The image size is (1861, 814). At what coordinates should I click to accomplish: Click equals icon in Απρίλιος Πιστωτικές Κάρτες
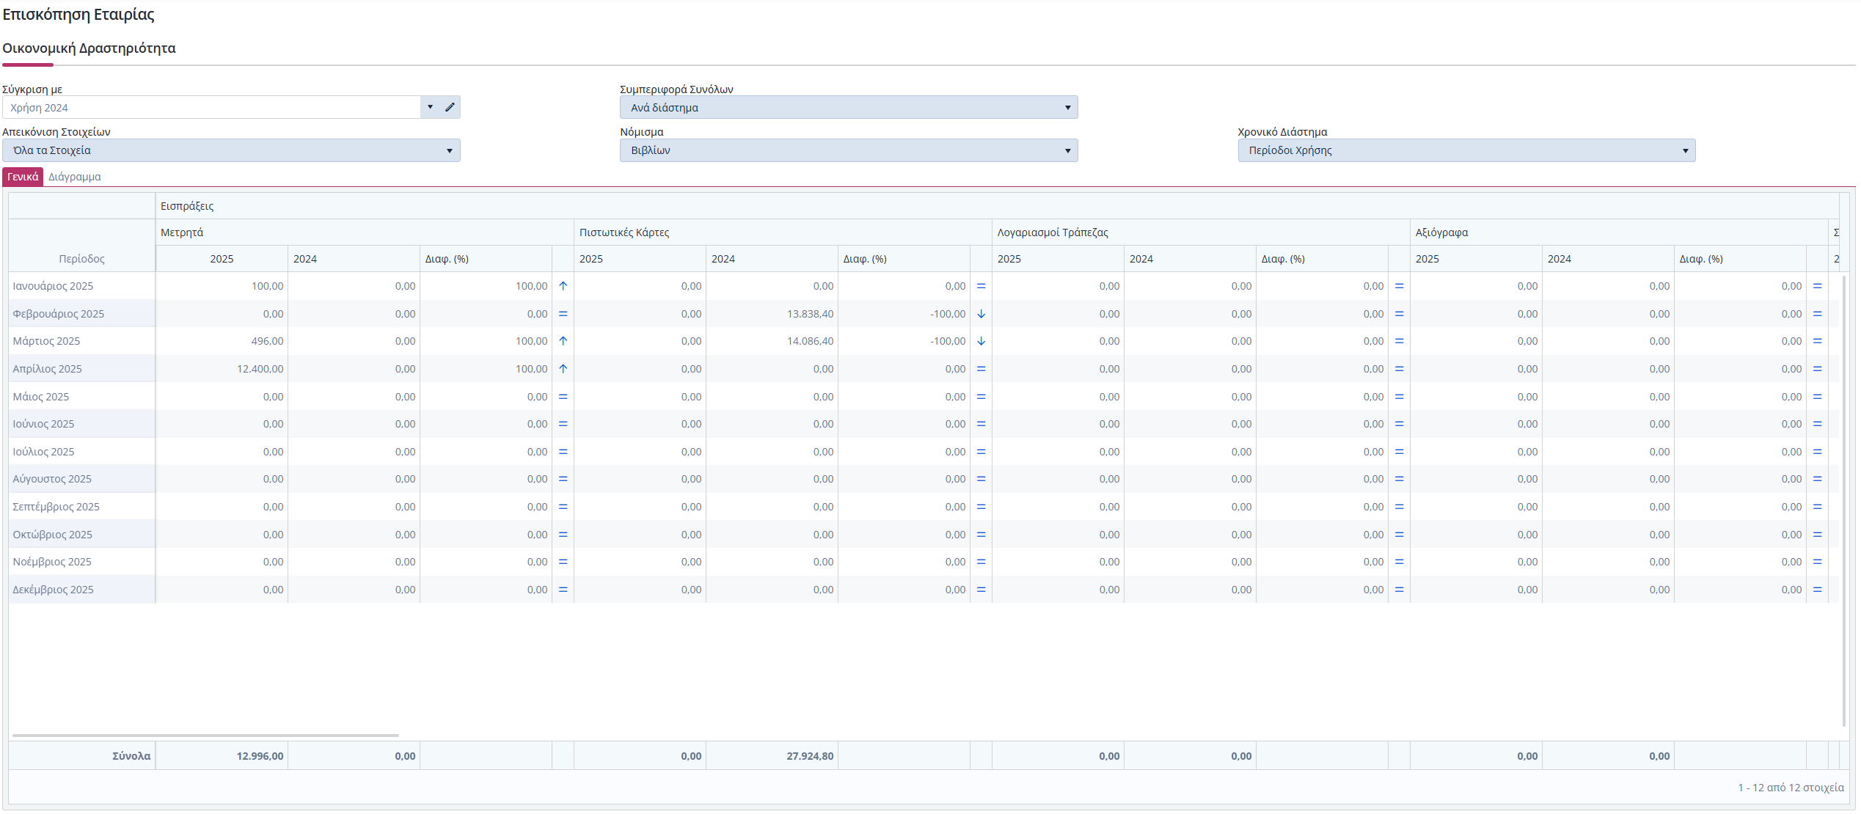[x=981, y=369]
